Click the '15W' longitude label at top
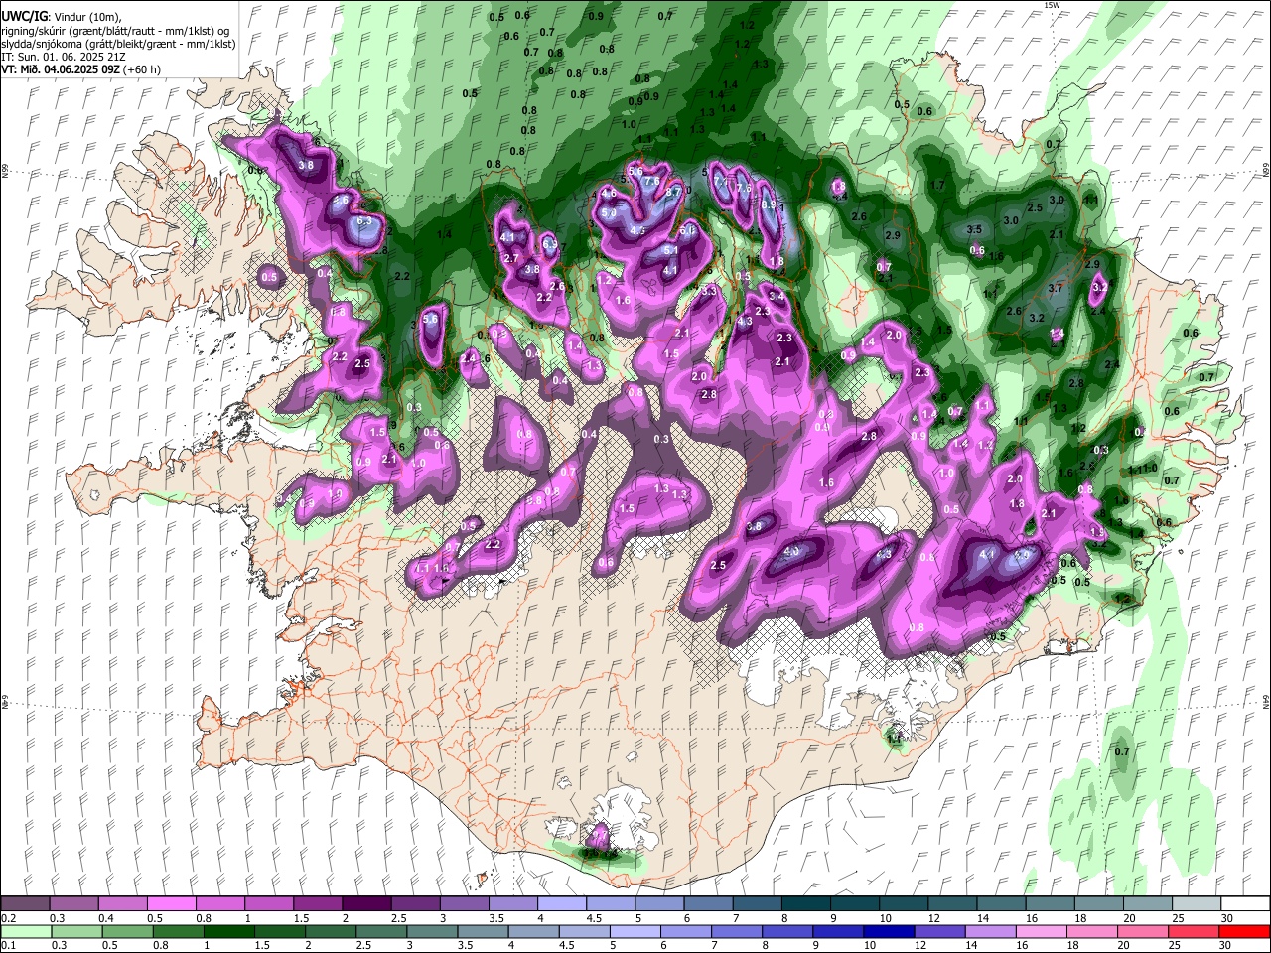 [1052, 5]
